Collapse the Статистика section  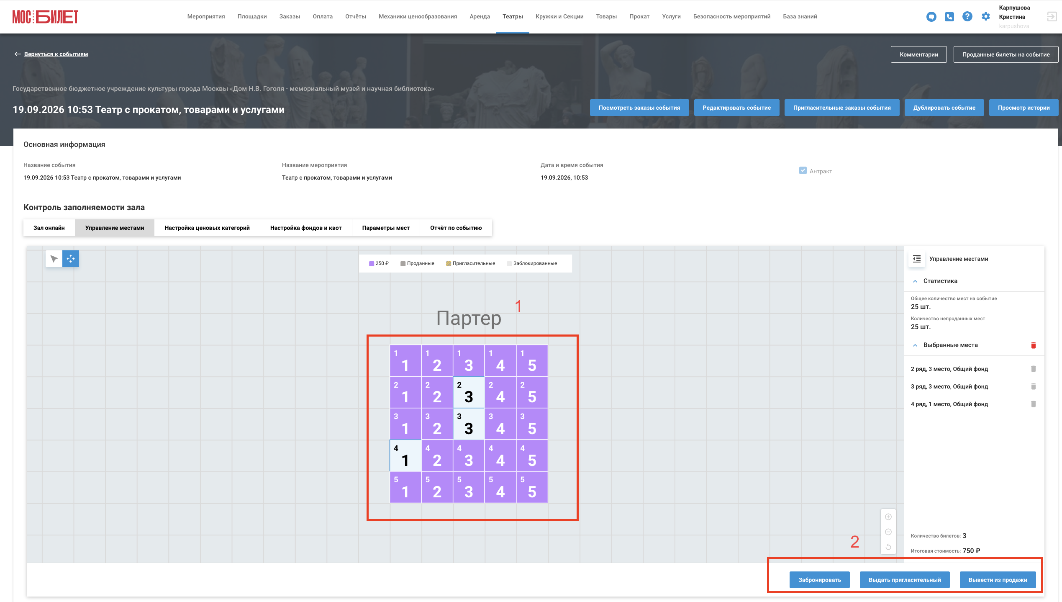coord(915,281)
